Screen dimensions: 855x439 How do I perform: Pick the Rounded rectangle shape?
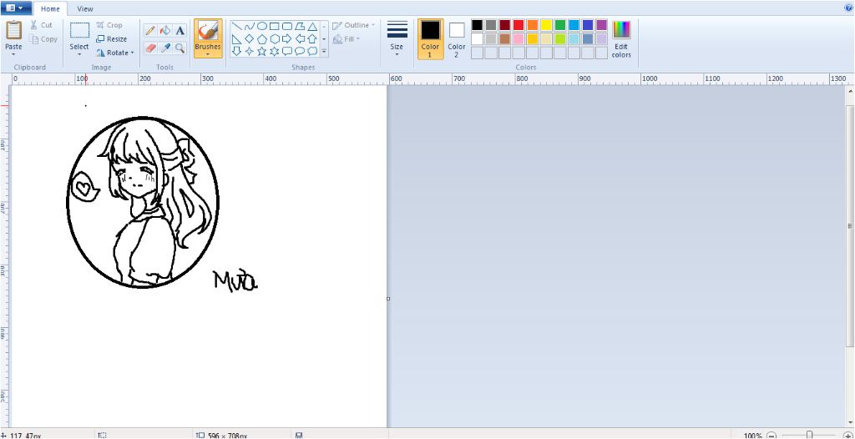pos(287,26)
